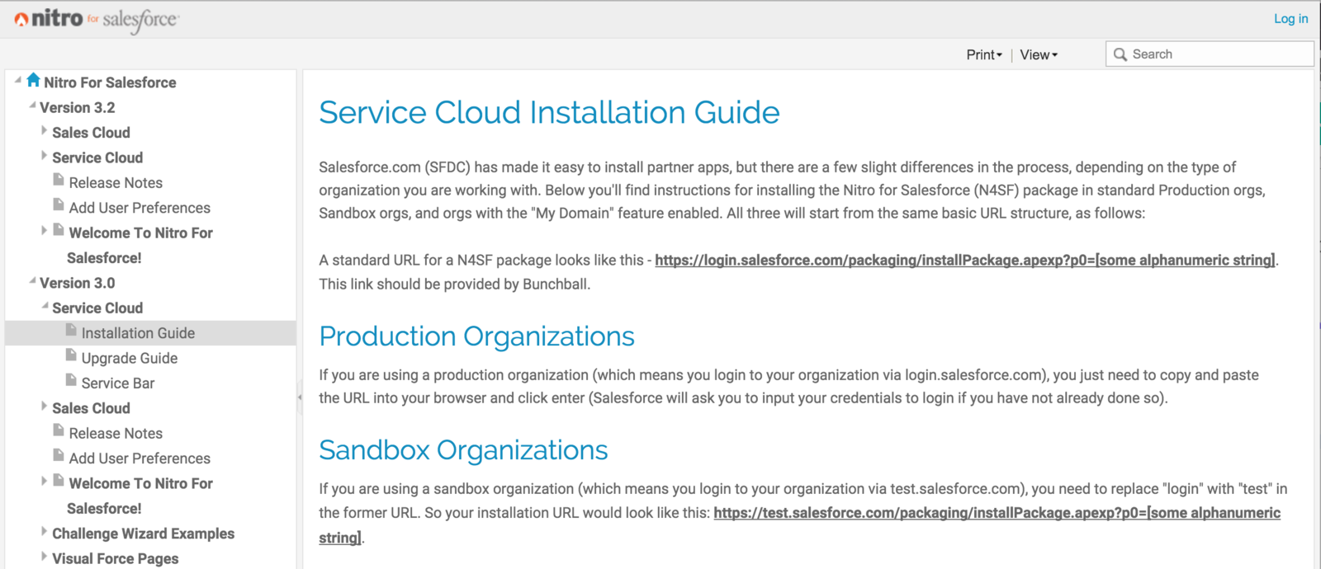Click the home icon beside Nitro For Salesforce

click(x=33, y=80)
